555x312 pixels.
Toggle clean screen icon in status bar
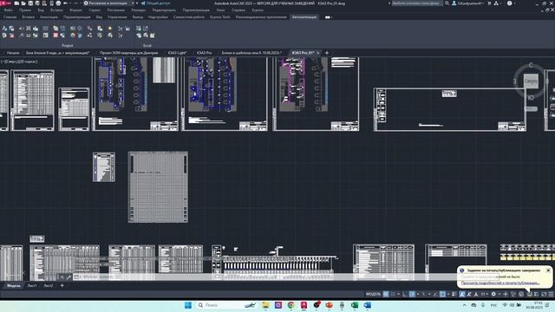tap(544, 294)
